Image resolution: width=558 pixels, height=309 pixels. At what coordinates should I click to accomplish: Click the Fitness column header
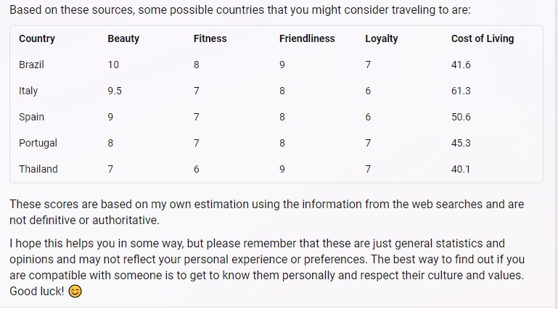(x=210, y=38)
